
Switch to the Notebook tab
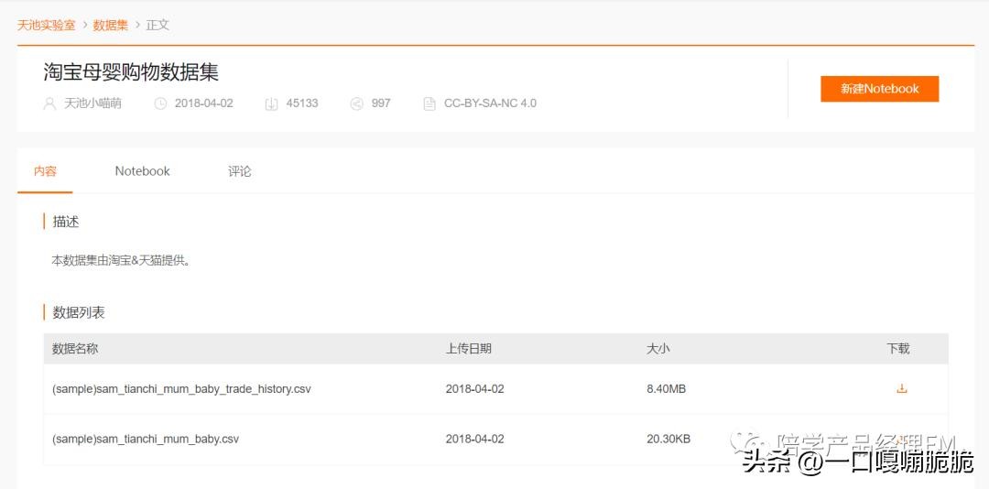tap(142, 171)
